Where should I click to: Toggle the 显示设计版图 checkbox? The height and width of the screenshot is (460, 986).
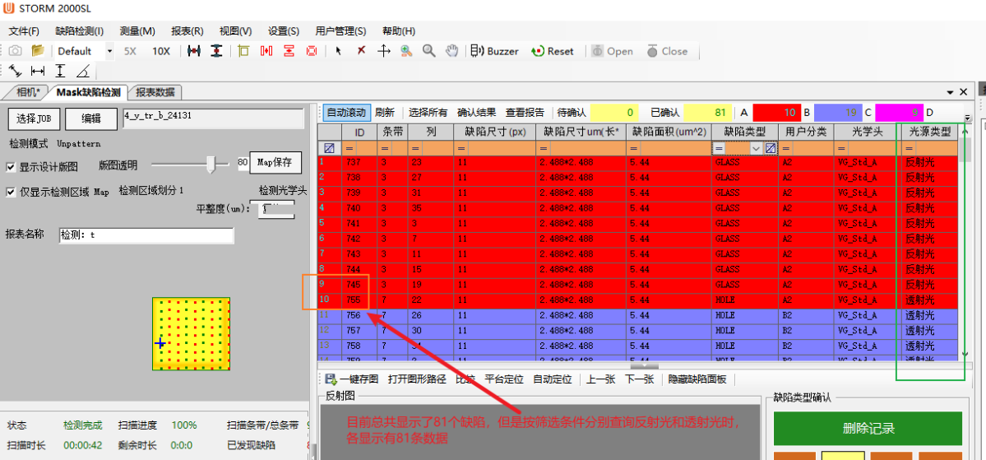(10, 167)
